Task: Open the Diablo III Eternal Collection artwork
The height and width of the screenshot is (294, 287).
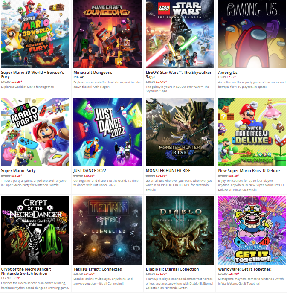Action: 180,230
